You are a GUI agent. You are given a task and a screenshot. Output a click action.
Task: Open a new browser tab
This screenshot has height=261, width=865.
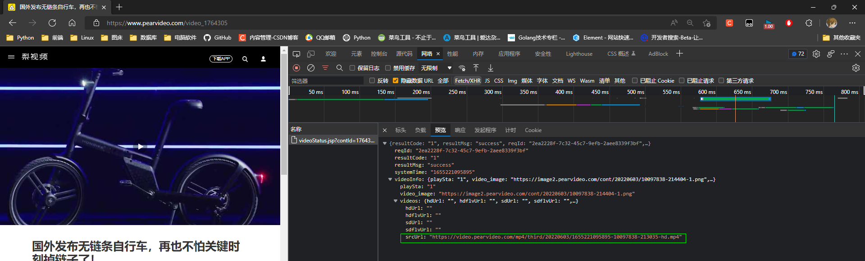pyautogui.click(x=119, y=7)
